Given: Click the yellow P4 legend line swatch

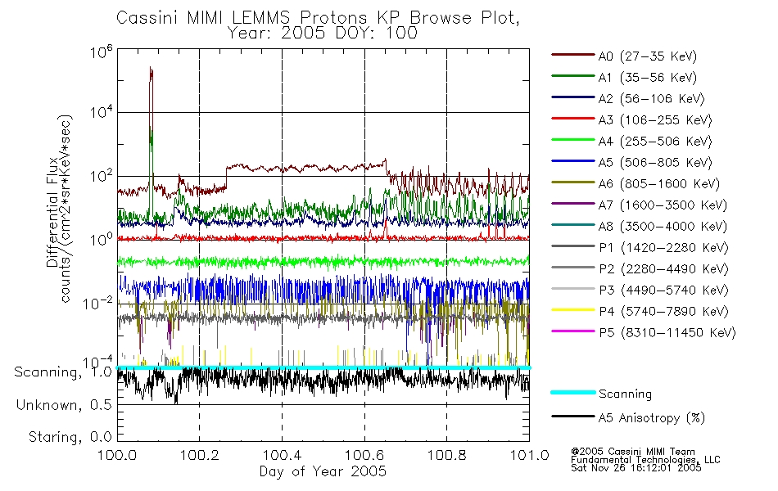Looking at the screenshot, I should (573, 310).
